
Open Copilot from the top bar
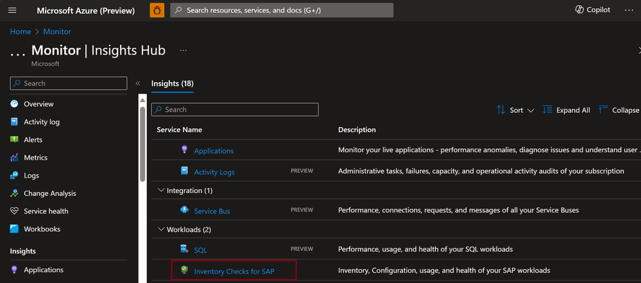pyautogui.click(x=593, y=10)
